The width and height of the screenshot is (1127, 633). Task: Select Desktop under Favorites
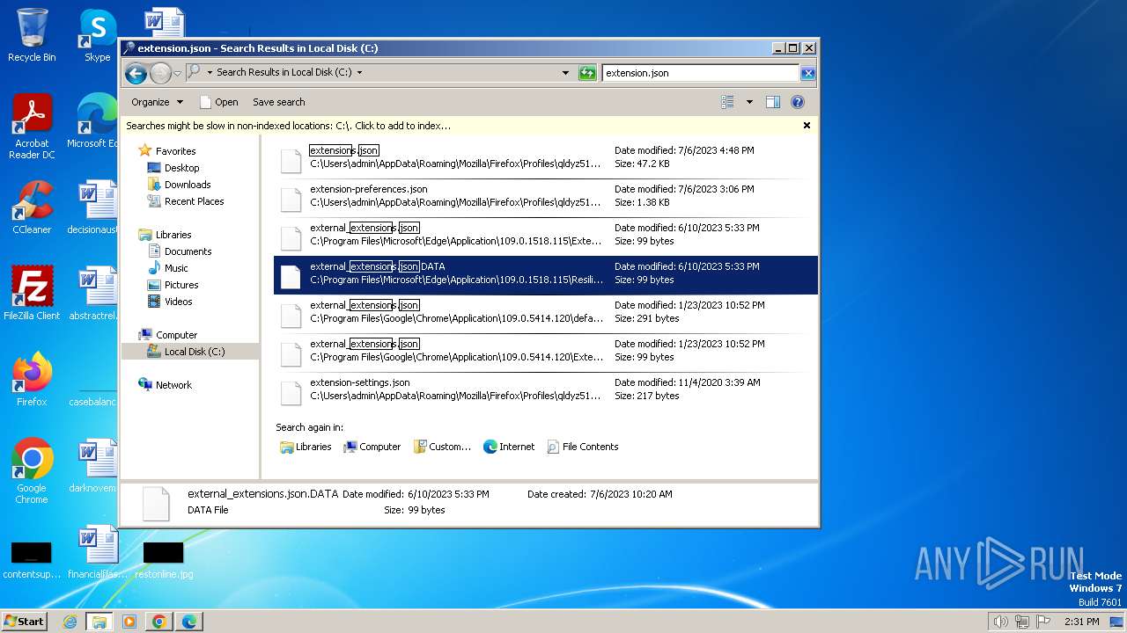181,168
